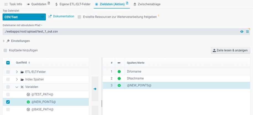The width and height of the screenshot is (253, 115).
Task: Open the CSV/Text data target dropdown
Action: pos(24,17)
